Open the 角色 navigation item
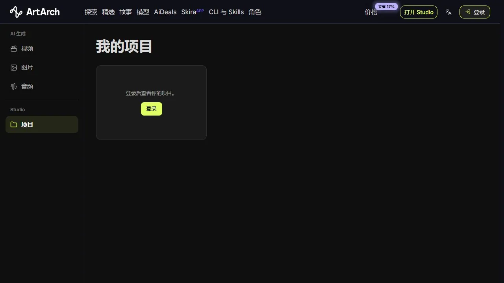504x283 pixels. tap(255, 12)
